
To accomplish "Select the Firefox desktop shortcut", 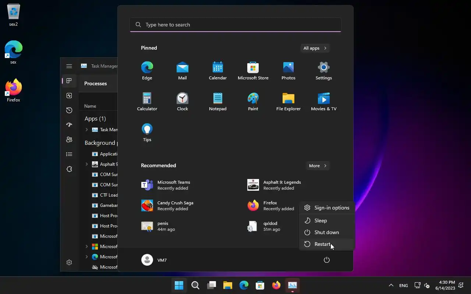I will [13, 90].
